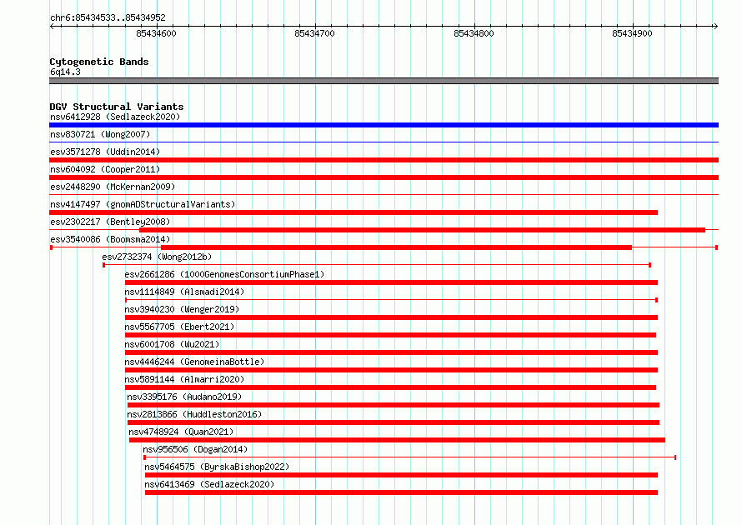Viewport: 742px width, 525px height.
Task: Select the nsv830721 (Wong2007) variant label
Action: pyautogui.click(x=100, y=134)
